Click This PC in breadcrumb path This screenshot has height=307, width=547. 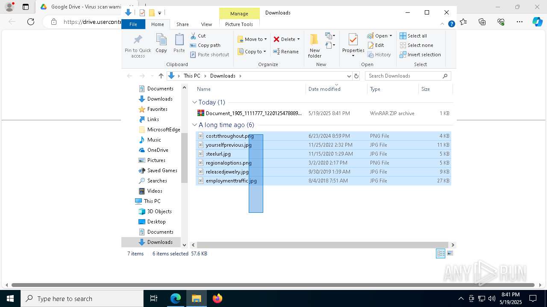[x=191, y=76]
